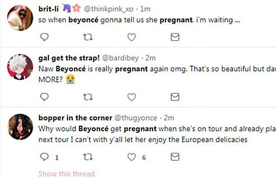Screen dimensions: 276x178
Task: Share @thugyonce tweet via direct message
Action: (175, 157)
